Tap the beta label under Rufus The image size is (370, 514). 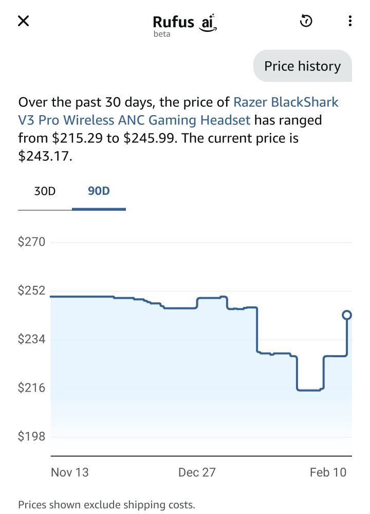pos(162,34)
